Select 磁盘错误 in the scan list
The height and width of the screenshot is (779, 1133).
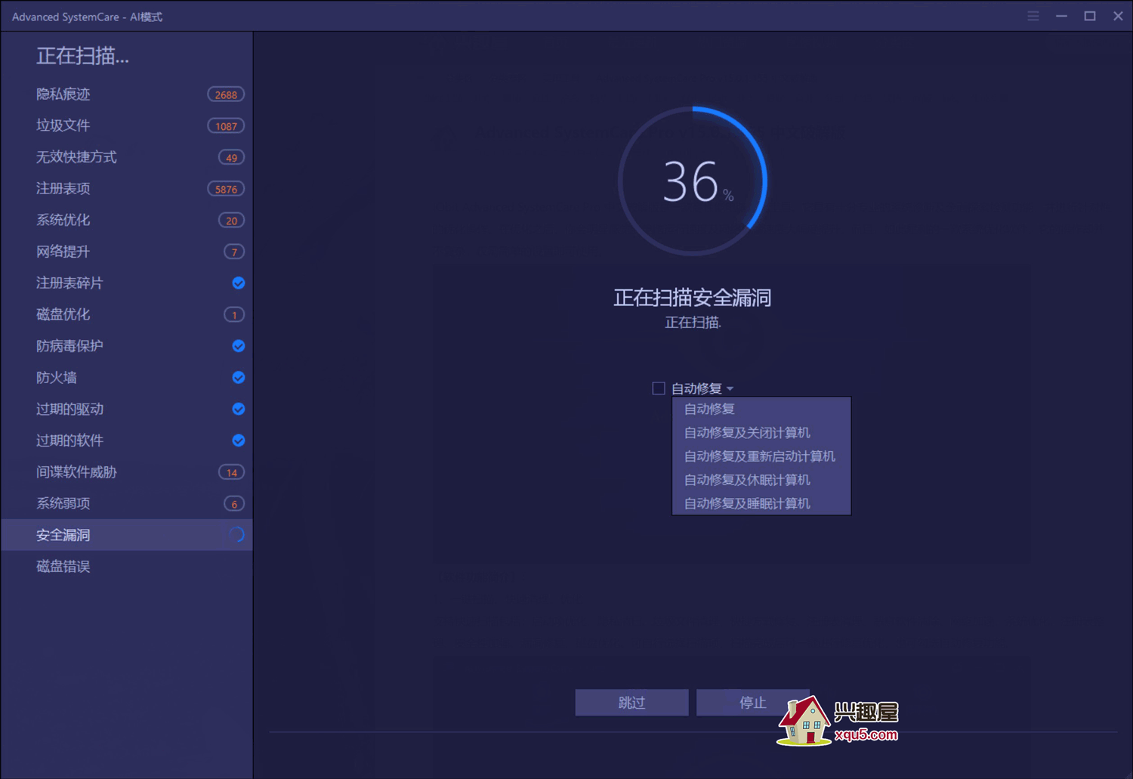coord(127,567)
